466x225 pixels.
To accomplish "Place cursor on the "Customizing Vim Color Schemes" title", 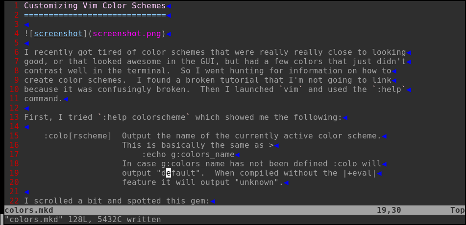I will pos(95,6).
